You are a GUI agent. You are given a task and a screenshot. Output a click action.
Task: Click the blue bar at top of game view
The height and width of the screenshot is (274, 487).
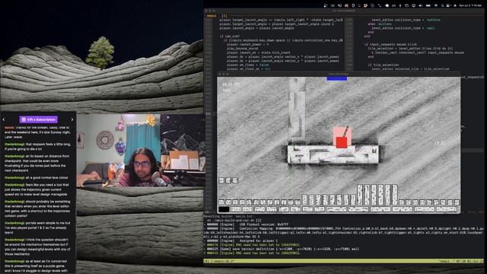336,78
